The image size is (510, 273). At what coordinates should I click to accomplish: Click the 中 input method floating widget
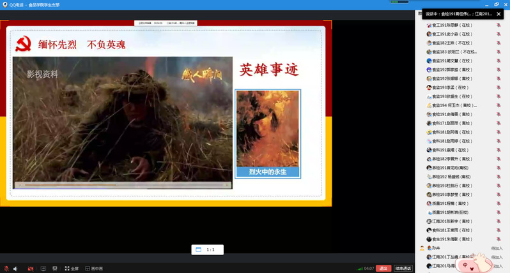pos(473,263)
